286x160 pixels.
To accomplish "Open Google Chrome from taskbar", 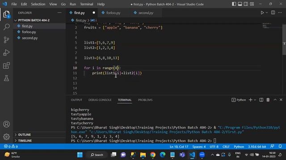I will [x=153, y=155].
